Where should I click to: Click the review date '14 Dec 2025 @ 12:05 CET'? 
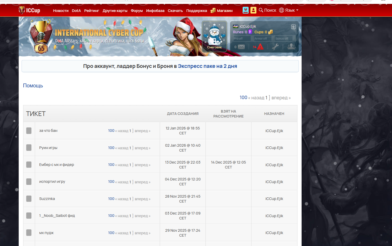(x=228, y=165)
